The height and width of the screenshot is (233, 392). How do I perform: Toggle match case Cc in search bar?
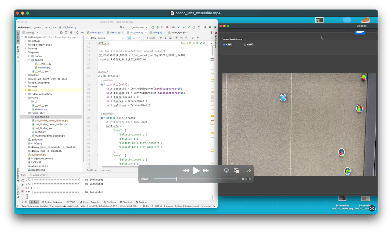pyautogui.click(x=129, y=38)
